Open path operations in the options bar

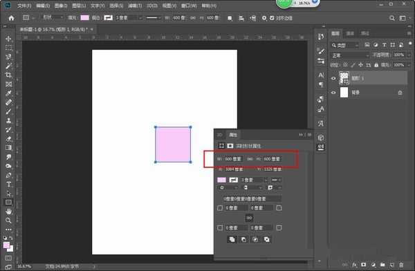pyautogui.click(x=230, y=18)
